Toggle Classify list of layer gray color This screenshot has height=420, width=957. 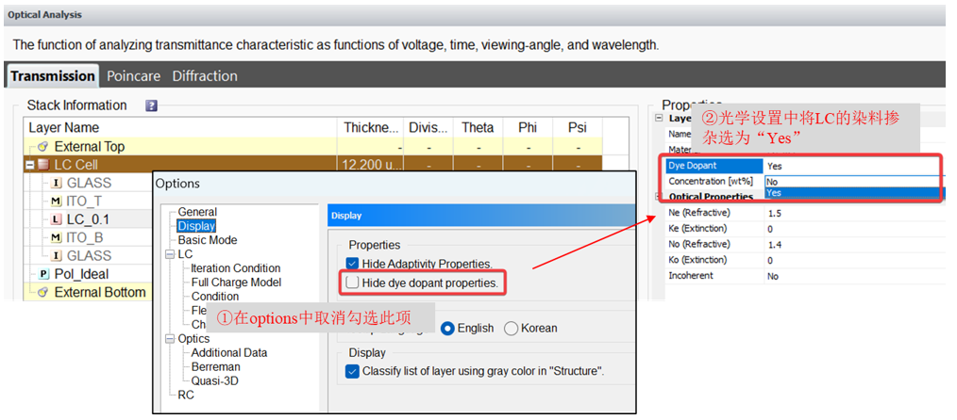pos(353,372)
